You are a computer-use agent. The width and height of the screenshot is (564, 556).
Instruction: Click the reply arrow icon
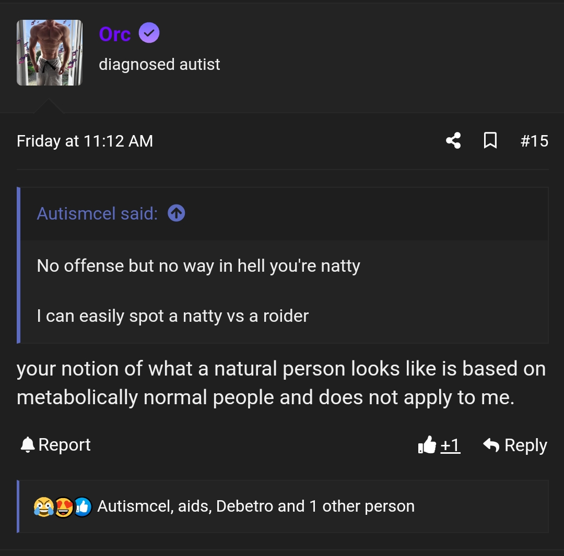(x=491, y=445)
